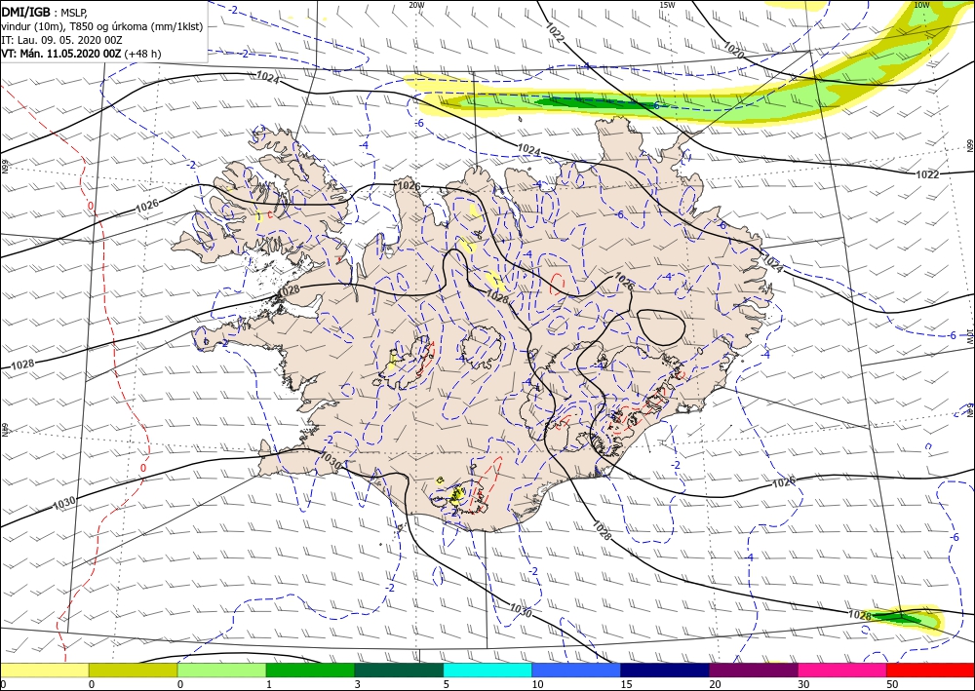
Task: Click the '1020' isobar label
Action: pyautogui.click(x=734, y=50)
